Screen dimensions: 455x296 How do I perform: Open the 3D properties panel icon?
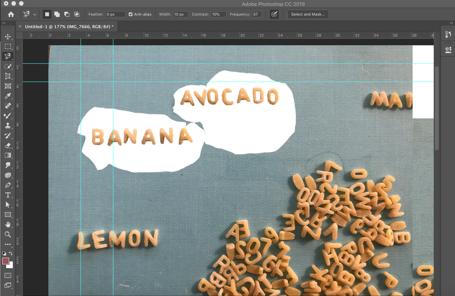tap(448, 50)
